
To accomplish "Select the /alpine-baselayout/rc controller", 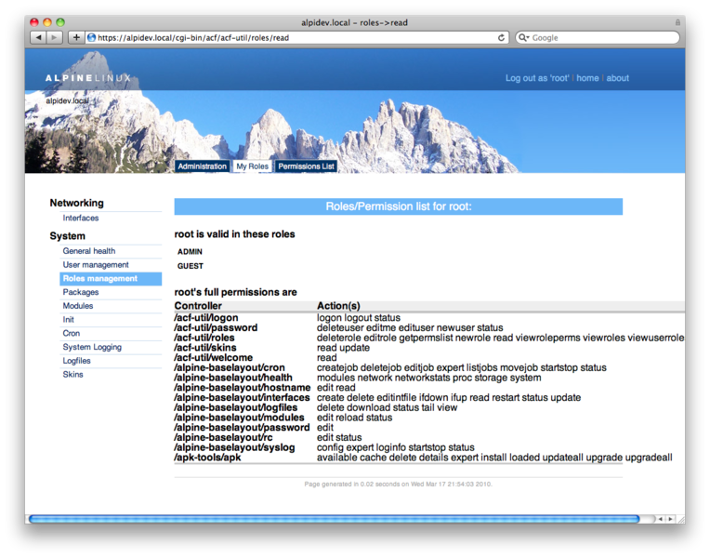I will tap(223, 437).
